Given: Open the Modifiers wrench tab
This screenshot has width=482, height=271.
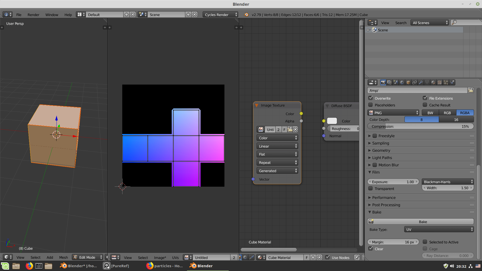Looking at the screenshot, I should pos(421,83).
